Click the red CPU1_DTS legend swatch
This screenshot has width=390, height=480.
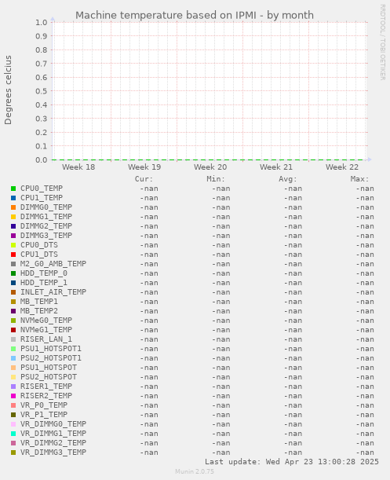tap(13, 255)
